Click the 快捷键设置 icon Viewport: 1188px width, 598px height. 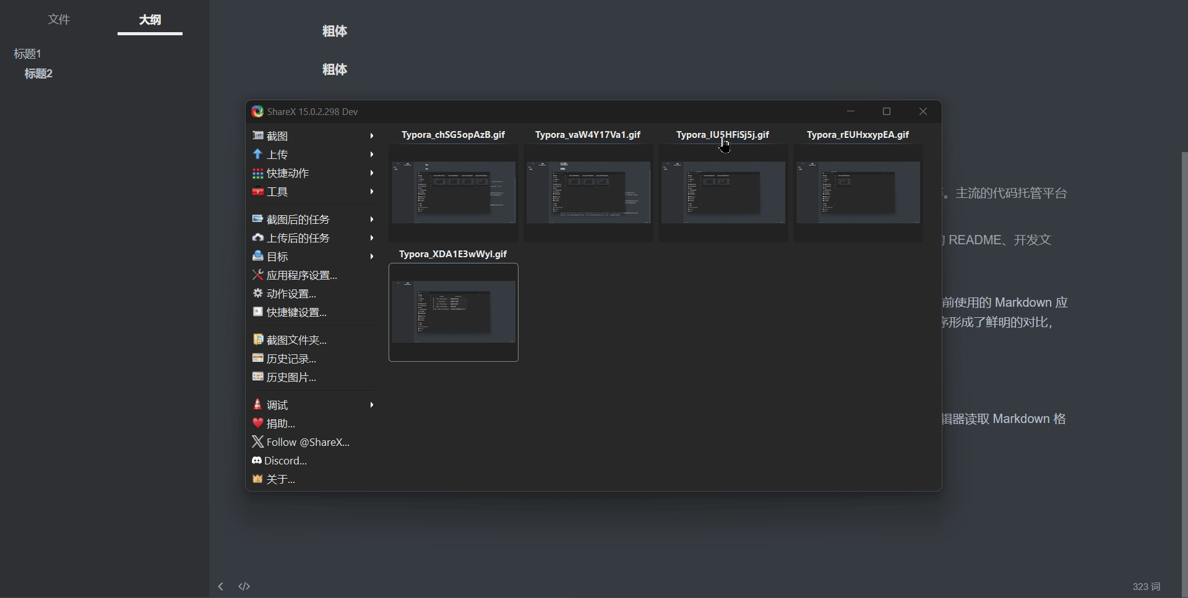(258, 312)
